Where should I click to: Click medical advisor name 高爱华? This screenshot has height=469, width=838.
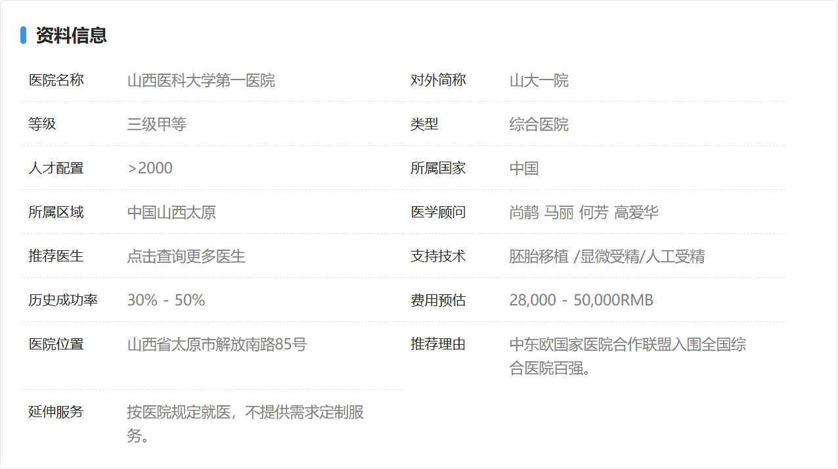click(636, 212)
